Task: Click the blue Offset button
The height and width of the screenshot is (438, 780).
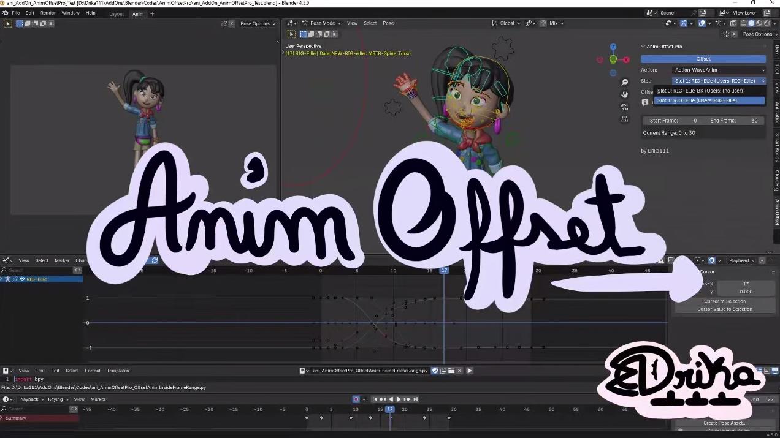Action: [703, 59]
